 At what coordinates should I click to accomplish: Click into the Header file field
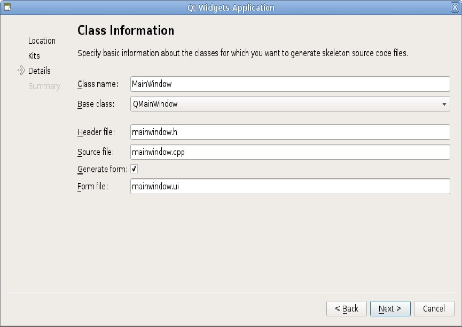tap(290, 132)
